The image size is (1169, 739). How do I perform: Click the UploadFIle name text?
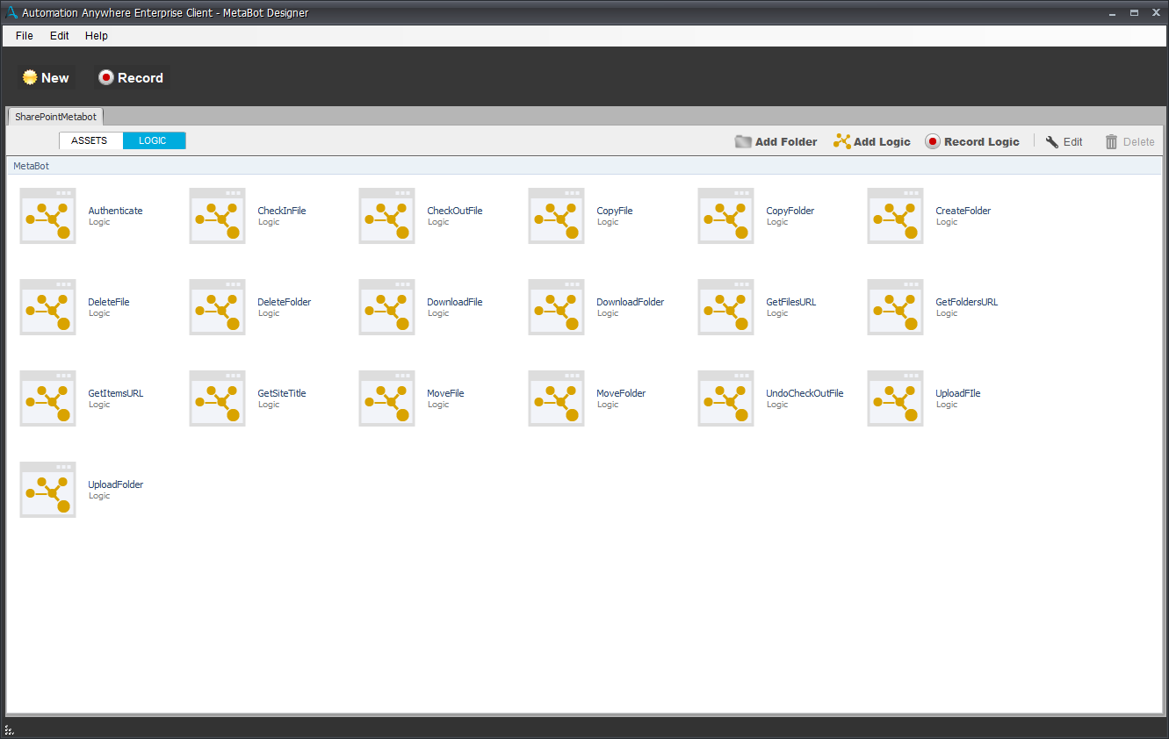[x=958, y=393]
